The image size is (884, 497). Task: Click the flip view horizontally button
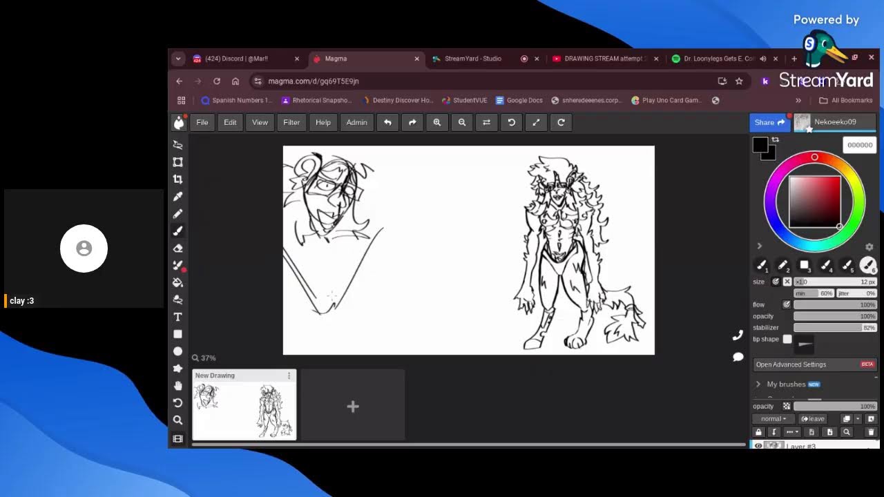pyautogui.click(x=486, y=122)
